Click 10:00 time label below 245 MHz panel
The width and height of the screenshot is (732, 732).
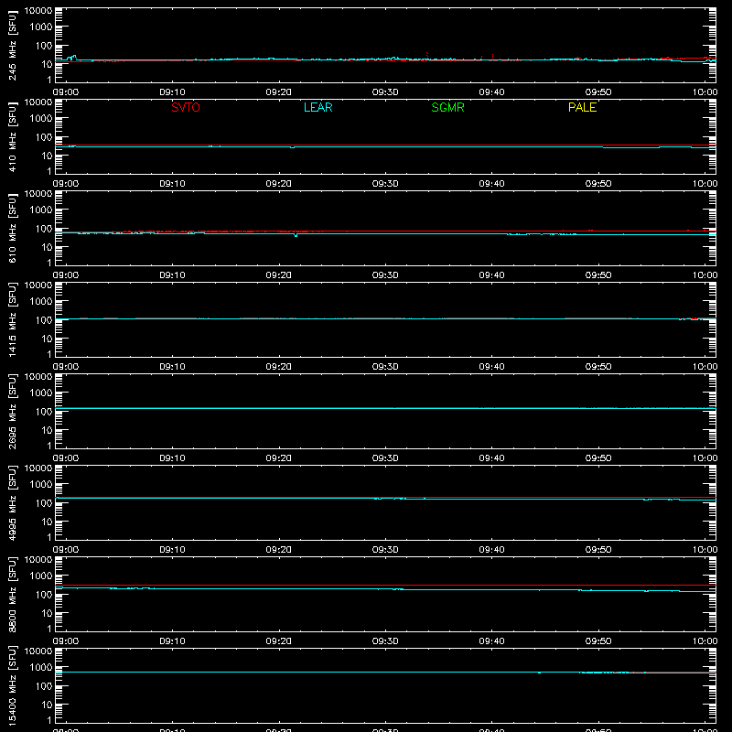click(705, 92)
